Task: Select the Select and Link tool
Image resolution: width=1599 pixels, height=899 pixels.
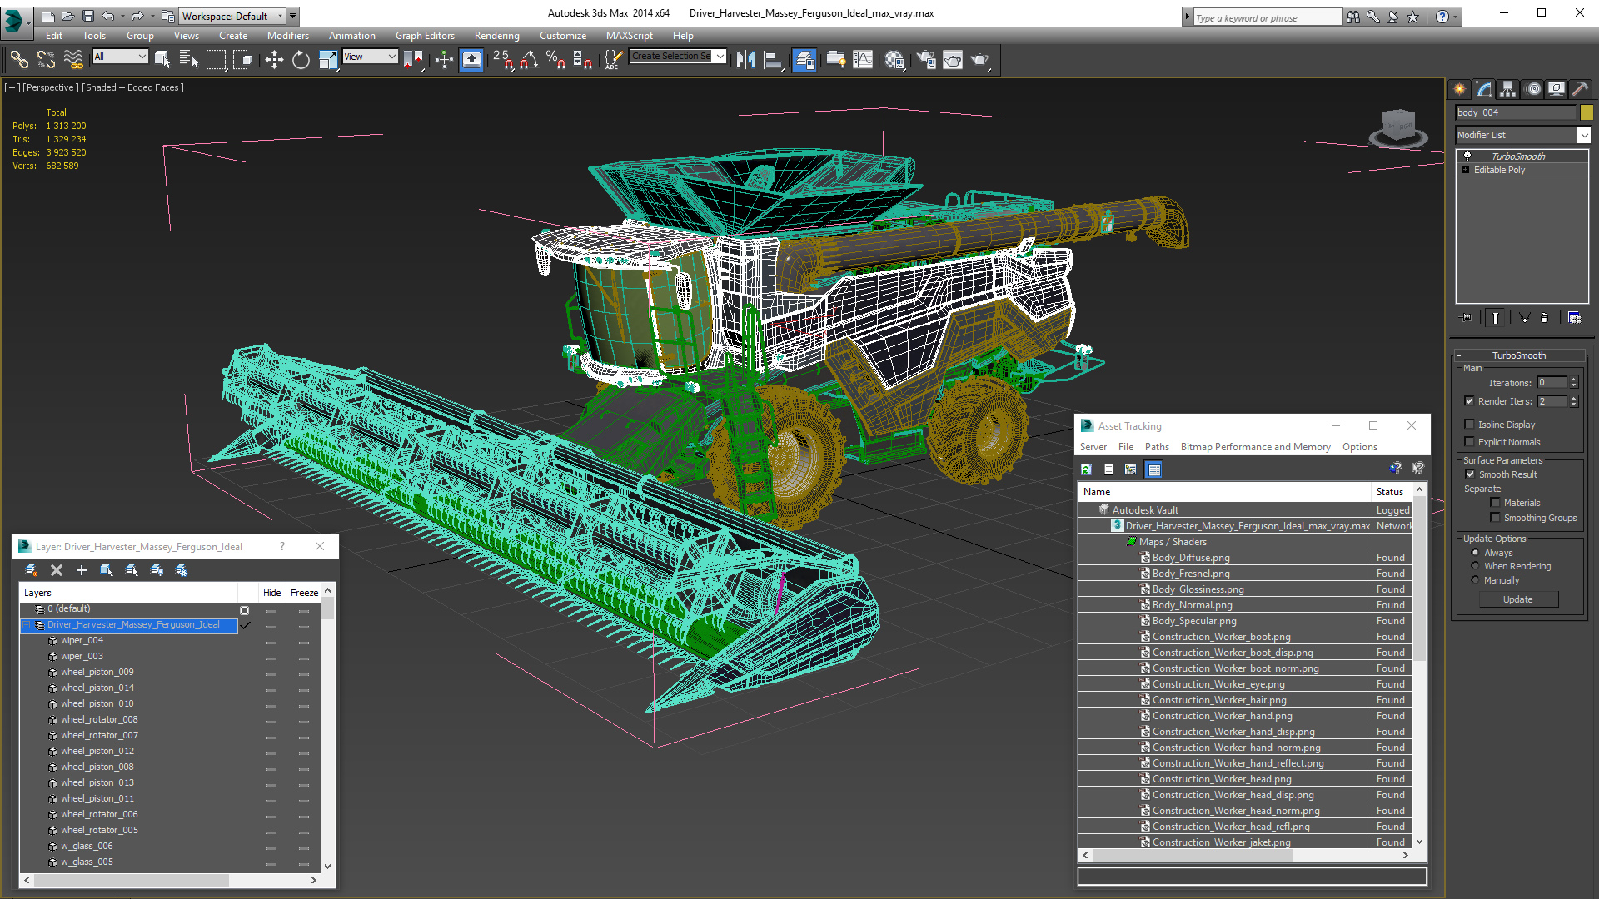Action: coord(19,59)
